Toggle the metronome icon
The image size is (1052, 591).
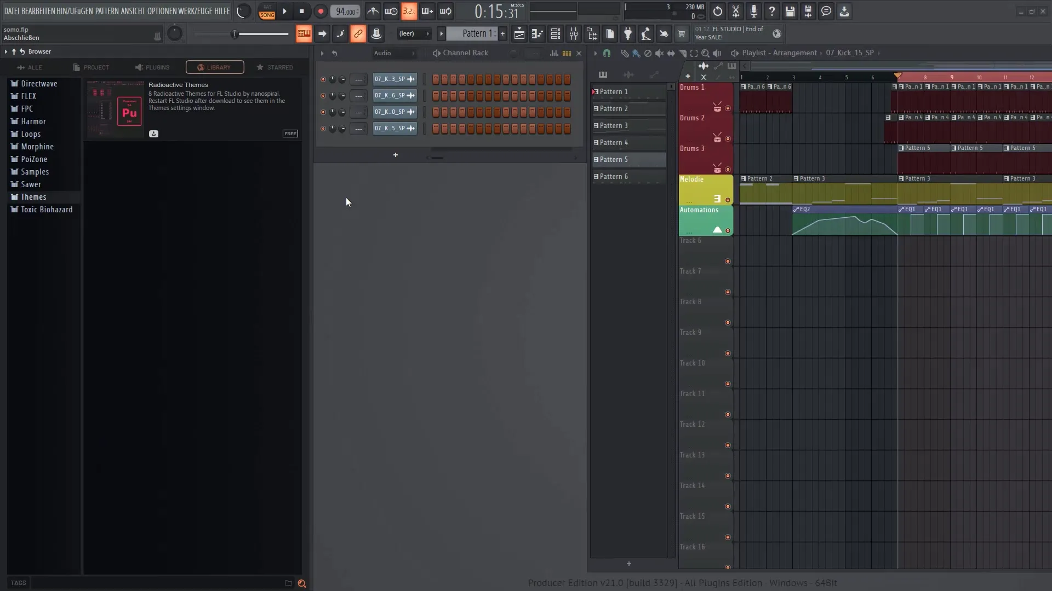[373, 11]
